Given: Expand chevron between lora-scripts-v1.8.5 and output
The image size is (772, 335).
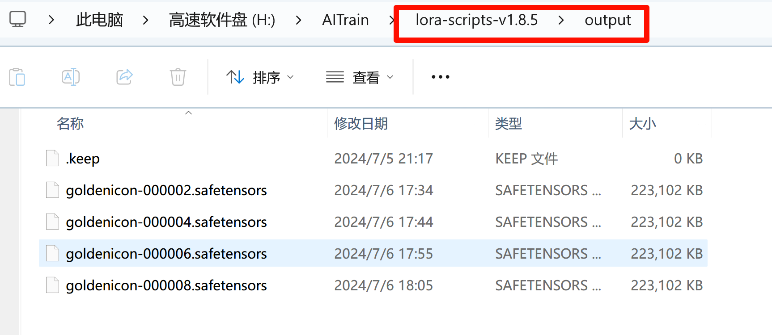Looking at the screenshot, I should tap(561, 20).
